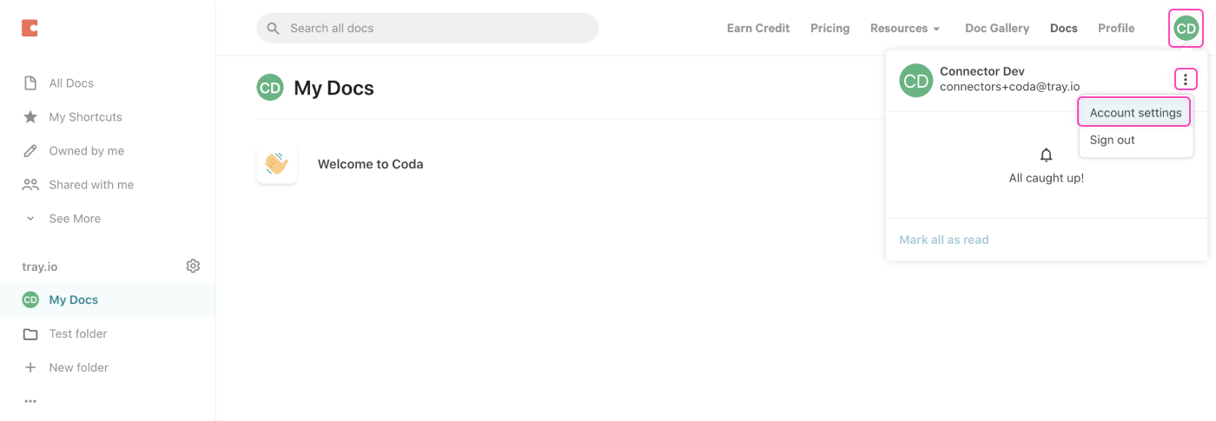Choose Sign out from menu

pos(1112,140)
